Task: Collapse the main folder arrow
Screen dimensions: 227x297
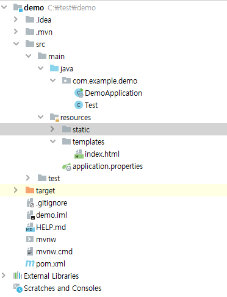Action: point(28,56)
